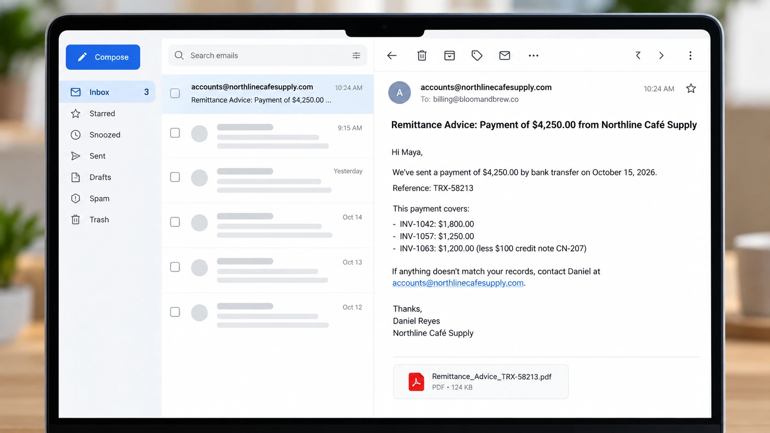Image resolution: width=770 pixels, height=433 pixels.
Task: Archive the open email
Action: pos(449,56)
